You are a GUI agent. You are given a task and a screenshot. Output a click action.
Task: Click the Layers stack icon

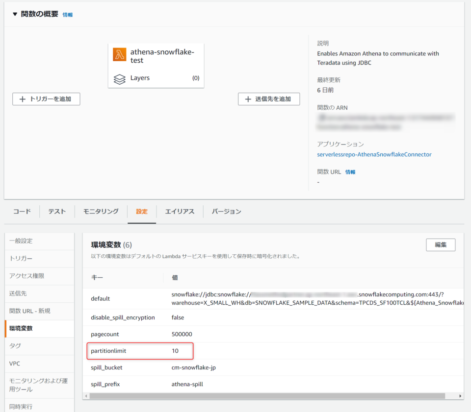click(120, 79)
